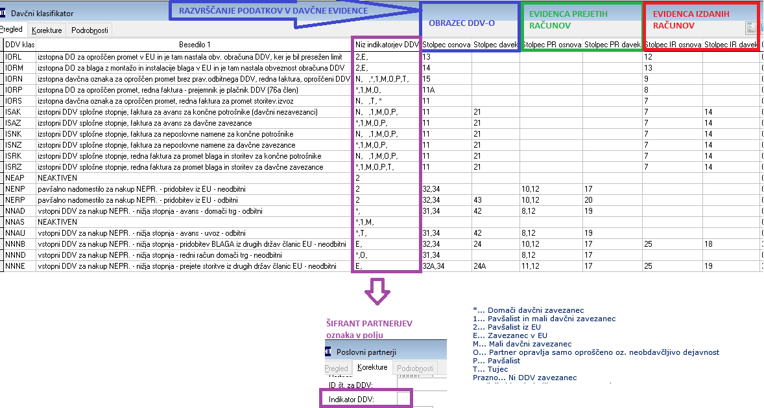Image resolution: width=764 pixels, height=408 pixels.
Task: Click the '43' davek cell in NERP row
Action: (495, 200)
